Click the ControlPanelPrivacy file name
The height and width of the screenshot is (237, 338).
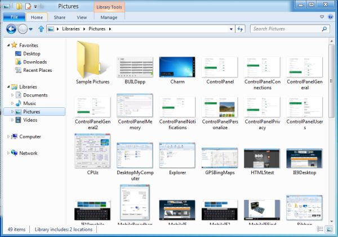coord(263,125)
